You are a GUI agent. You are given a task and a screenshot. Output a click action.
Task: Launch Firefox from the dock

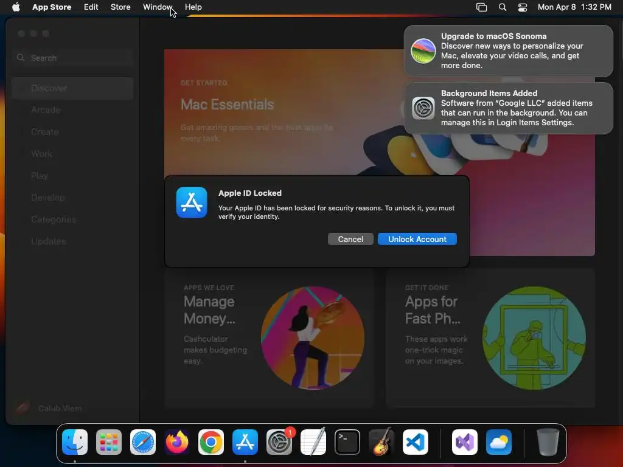click(177, 442)
